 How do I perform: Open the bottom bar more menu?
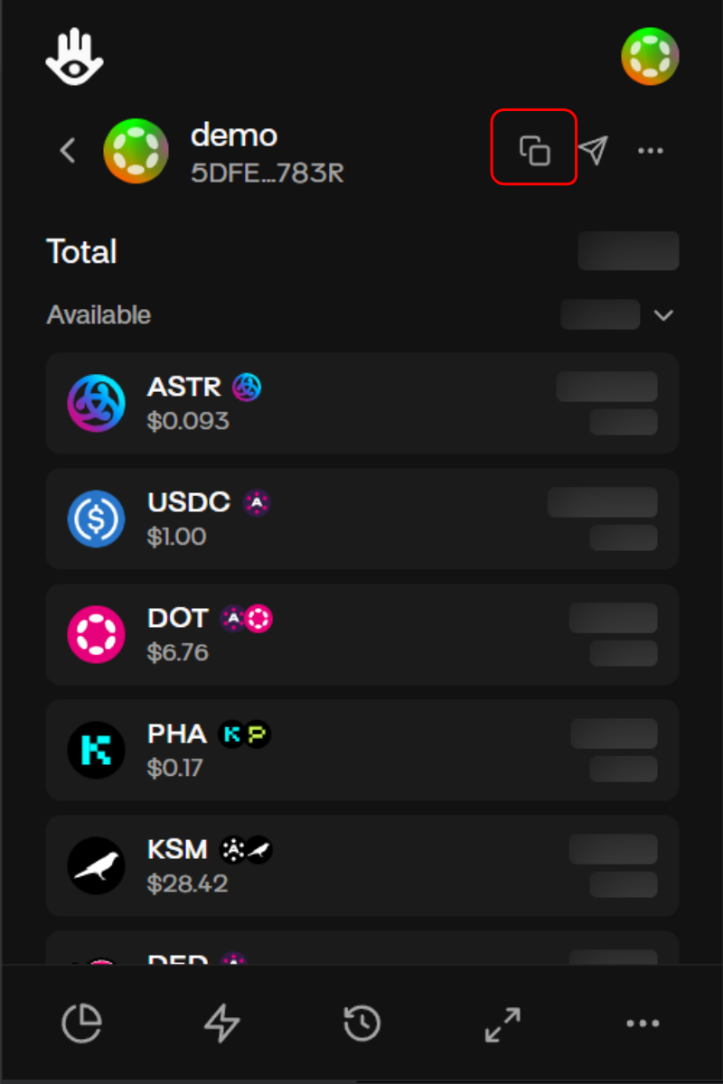pyautogui.click(x=643, y=1023)
